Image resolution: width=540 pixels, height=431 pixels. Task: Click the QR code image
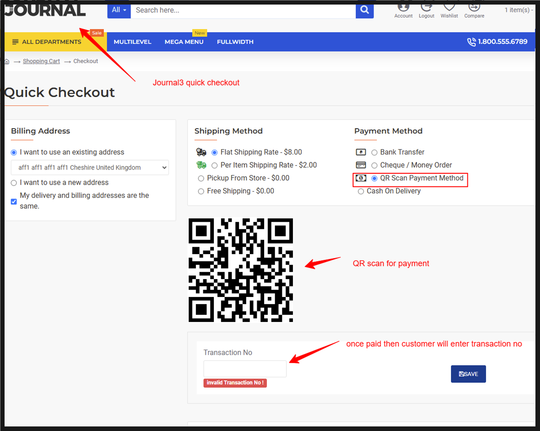[241, 270]
